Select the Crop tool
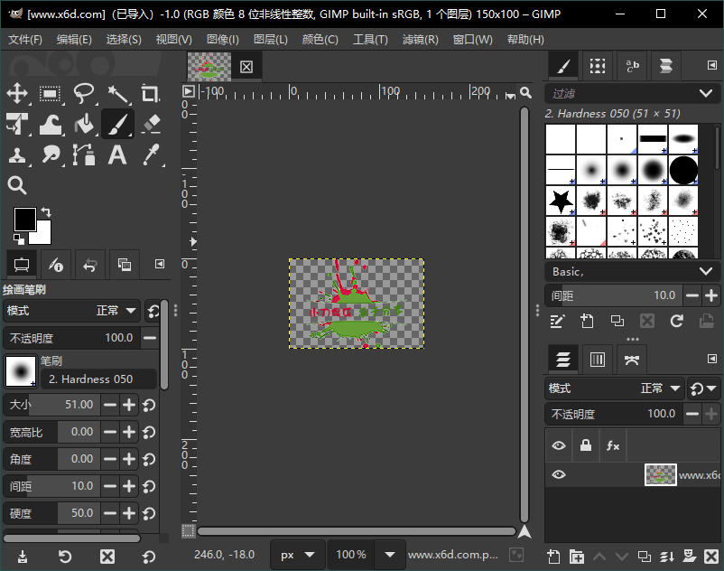Viewport: 724px width, 571px height. tap(150, 94)
